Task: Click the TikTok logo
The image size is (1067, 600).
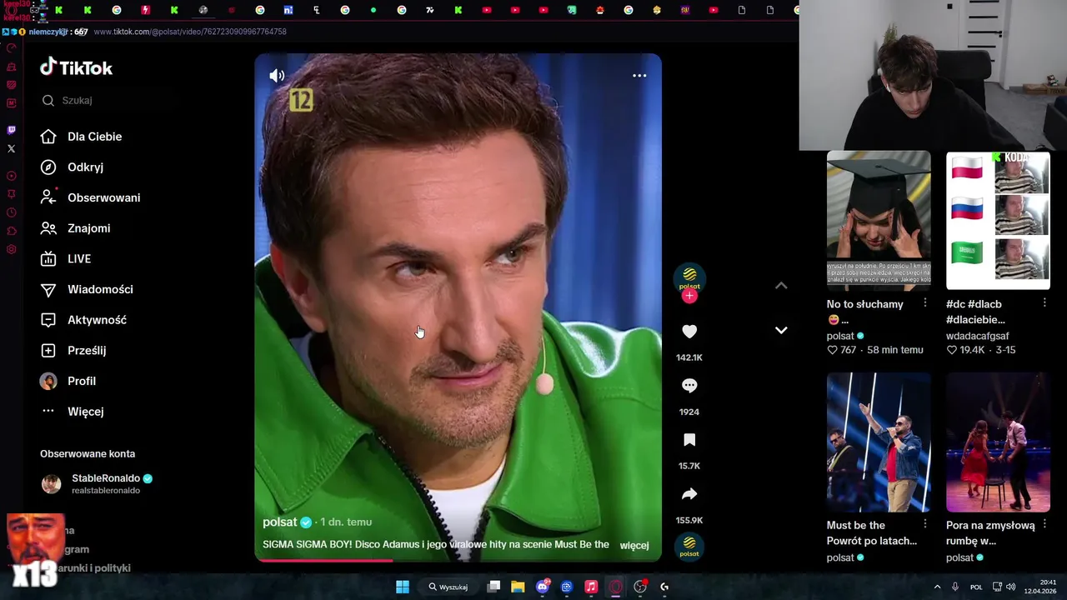Action: pos(76,67)
